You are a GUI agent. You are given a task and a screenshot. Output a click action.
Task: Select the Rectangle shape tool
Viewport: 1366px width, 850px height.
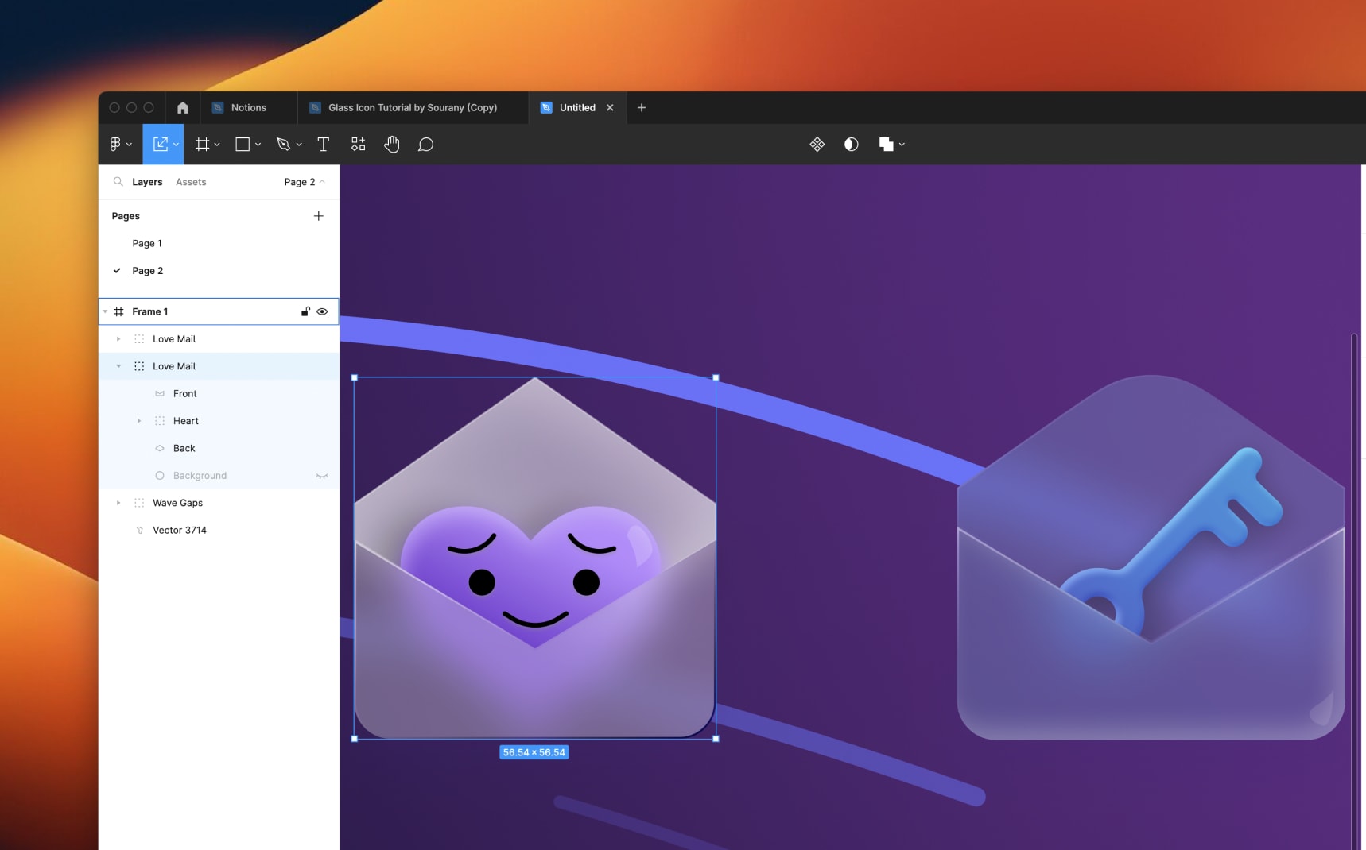pos(243,144)
